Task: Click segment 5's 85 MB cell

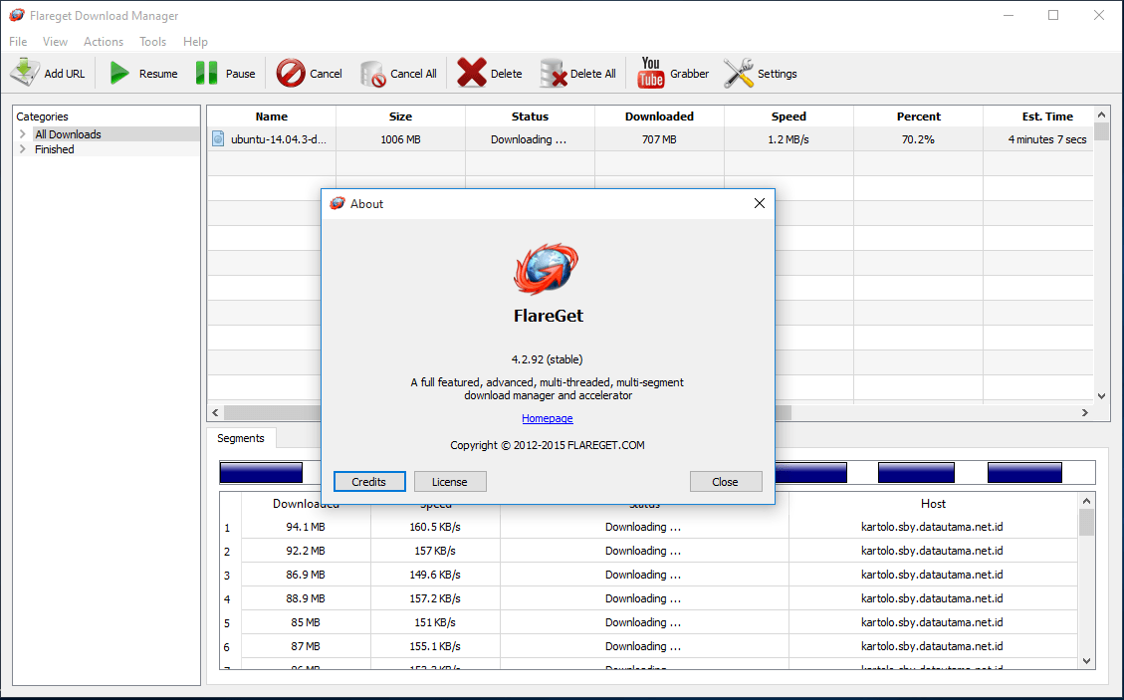Action: pos(306,622)
